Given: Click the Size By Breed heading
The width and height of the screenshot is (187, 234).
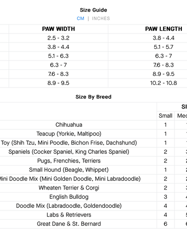Looking at the screenshot, I should (93, 97).
